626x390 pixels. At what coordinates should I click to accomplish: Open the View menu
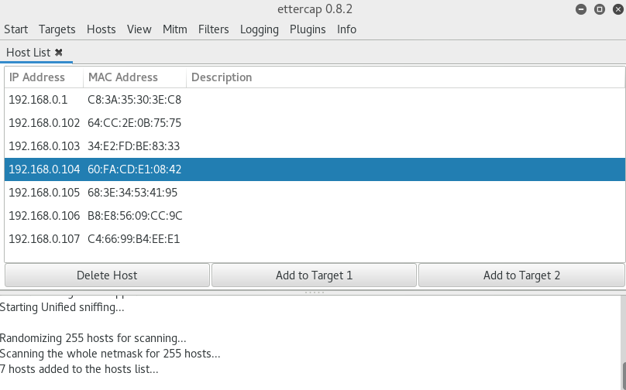[x=139, y=29]
